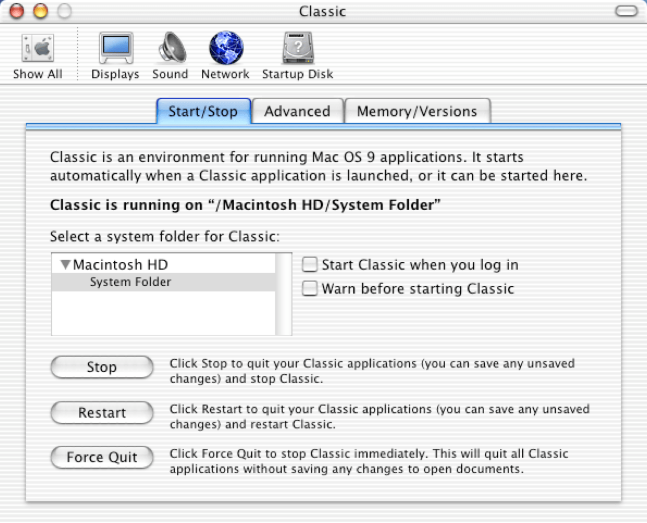Switch to the Memory/Versions tab

pyautogui.click(x=417, y=111)
